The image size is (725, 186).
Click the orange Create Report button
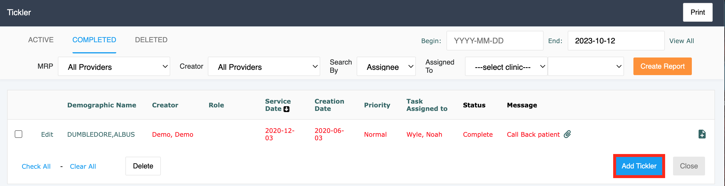662,66
